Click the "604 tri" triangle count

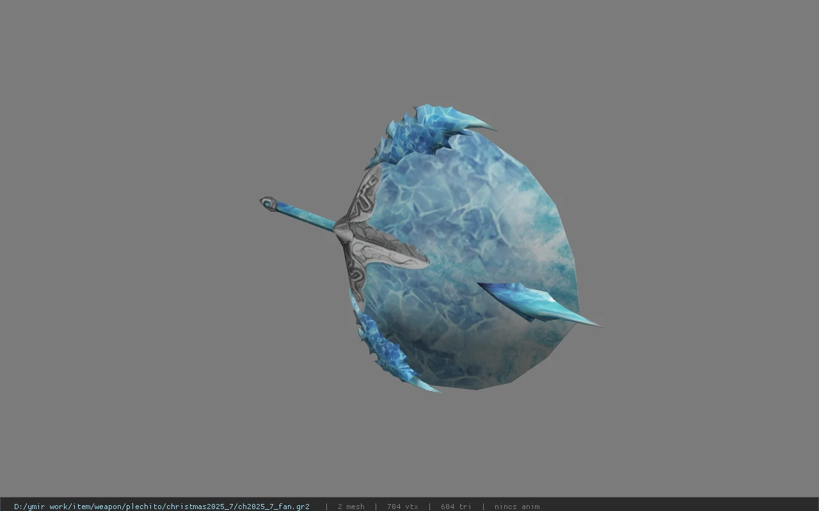pos(456,507)
